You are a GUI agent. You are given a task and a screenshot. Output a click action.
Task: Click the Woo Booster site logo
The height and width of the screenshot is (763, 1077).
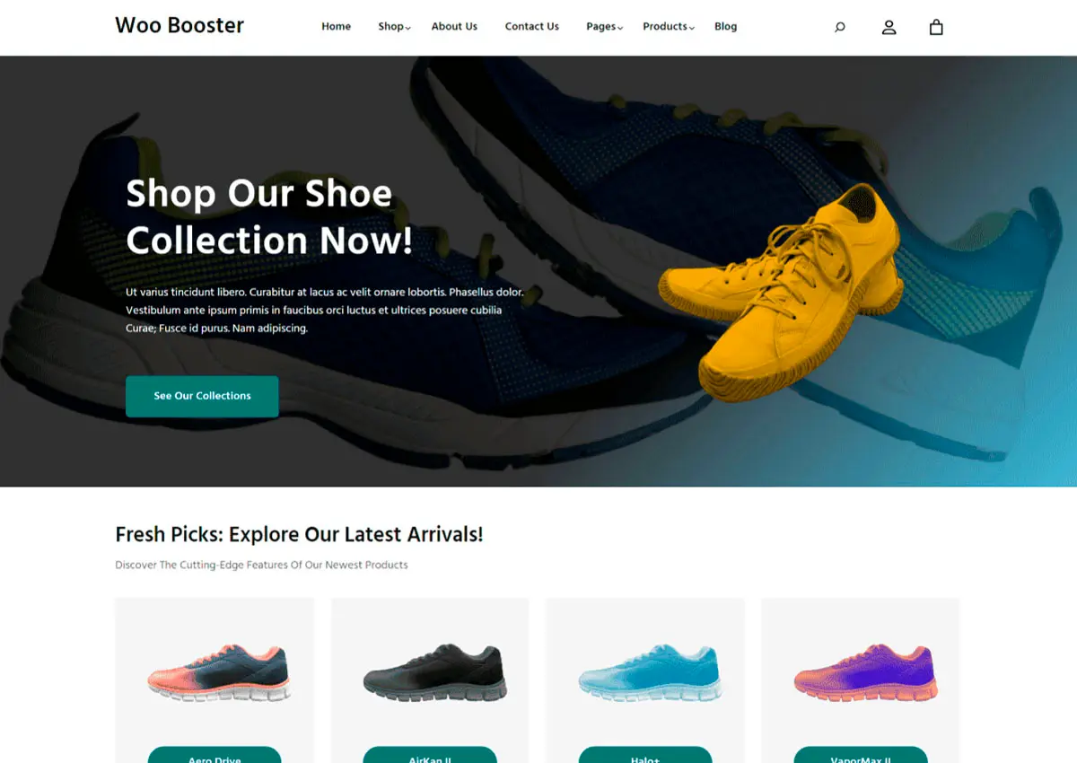(x=179, y=25)
